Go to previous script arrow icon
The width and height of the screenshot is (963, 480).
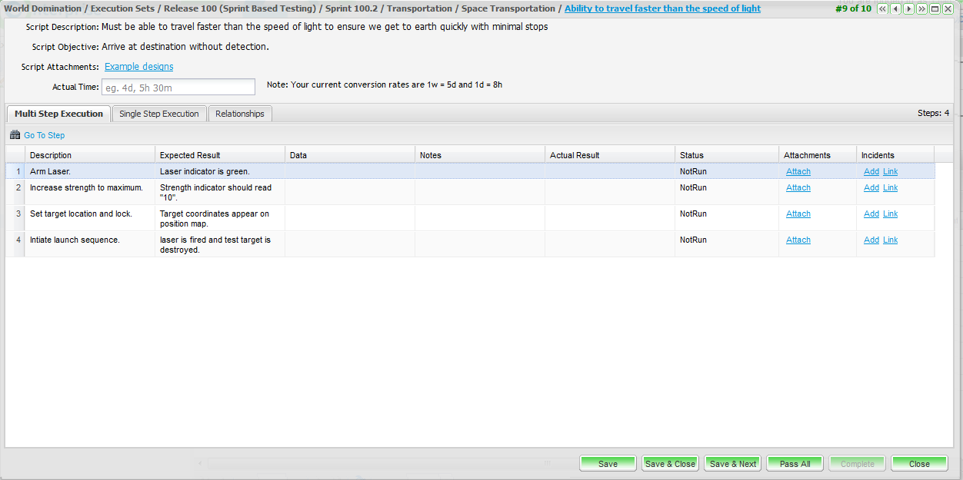tap(896, 9)
